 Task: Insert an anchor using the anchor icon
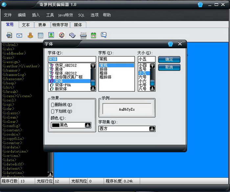(30, 35)
